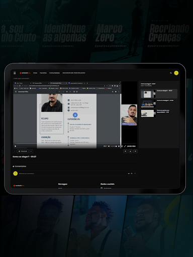Open Favoritos in top navigation

(43, 73)
